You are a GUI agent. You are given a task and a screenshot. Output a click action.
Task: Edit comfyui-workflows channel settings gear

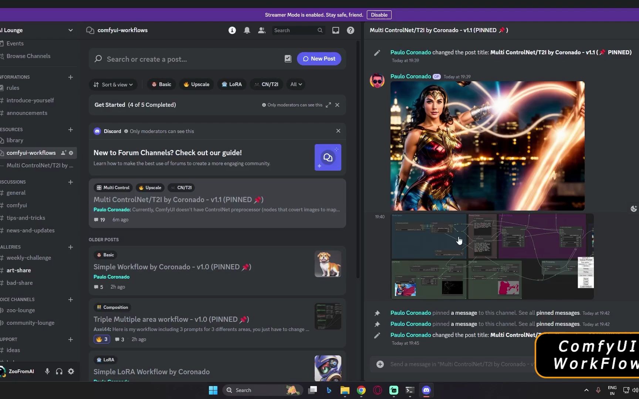point(71,153)
